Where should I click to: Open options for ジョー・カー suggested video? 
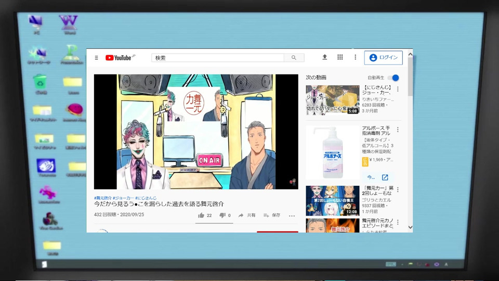coord(398,89)
